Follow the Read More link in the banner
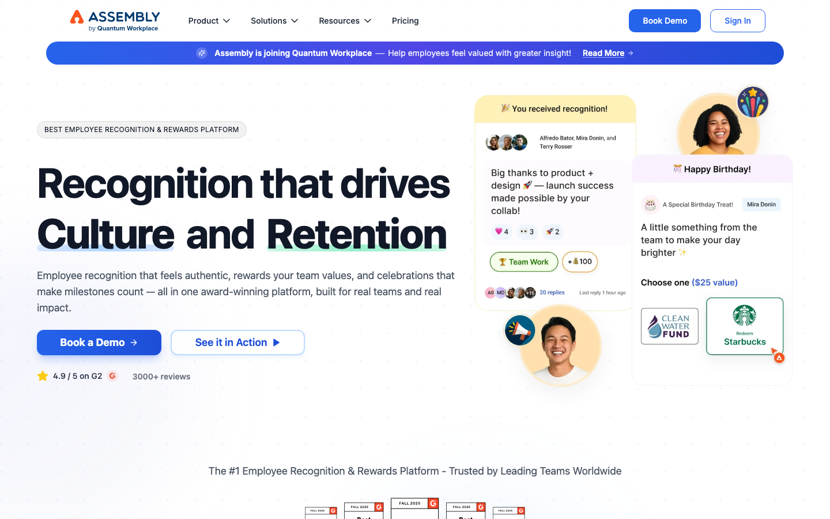Image resolution: width=830 pixels, height=519 pixels. point(608,53)
